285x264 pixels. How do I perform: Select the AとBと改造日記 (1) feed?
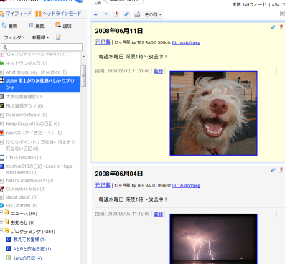tap(32, 249)
